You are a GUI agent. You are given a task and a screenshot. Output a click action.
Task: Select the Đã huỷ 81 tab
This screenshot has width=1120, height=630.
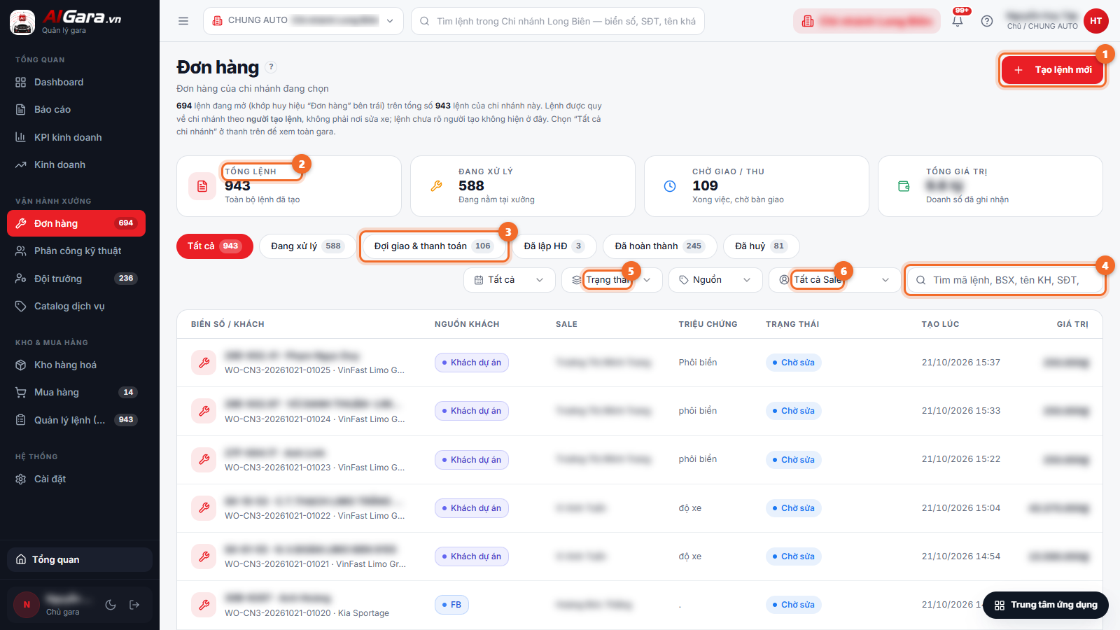click(x=761, y=246)
